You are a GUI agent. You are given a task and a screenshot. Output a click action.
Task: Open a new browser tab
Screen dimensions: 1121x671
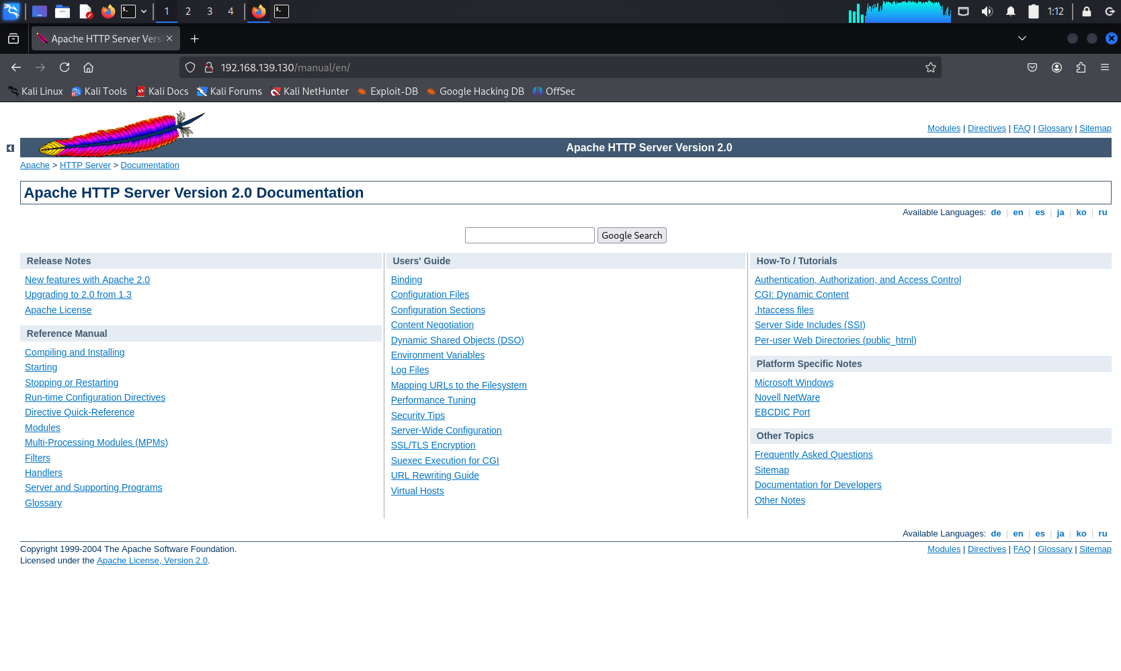point(194,39)
